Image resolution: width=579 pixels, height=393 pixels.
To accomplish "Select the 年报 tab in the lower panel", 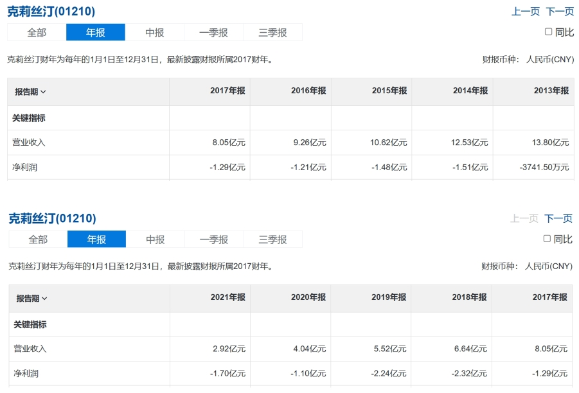I will [x=96, y=239].
